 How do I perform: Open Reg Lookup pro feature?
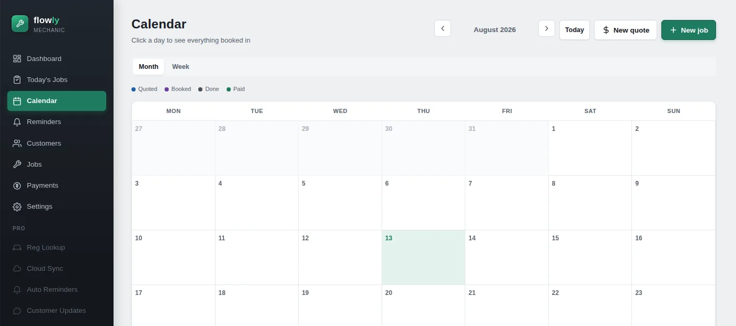tap(57, 247)
